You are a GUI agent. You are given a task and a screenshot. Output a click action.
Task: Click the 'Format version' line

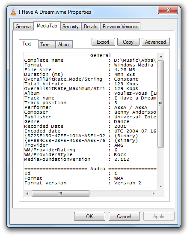coord(83,183)
